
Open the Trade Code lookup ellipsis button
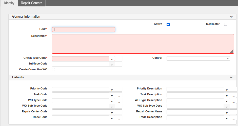(118, 118)
